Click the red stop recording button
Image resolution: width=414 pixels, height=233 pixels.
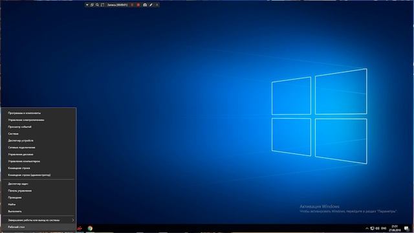point(138,5)
